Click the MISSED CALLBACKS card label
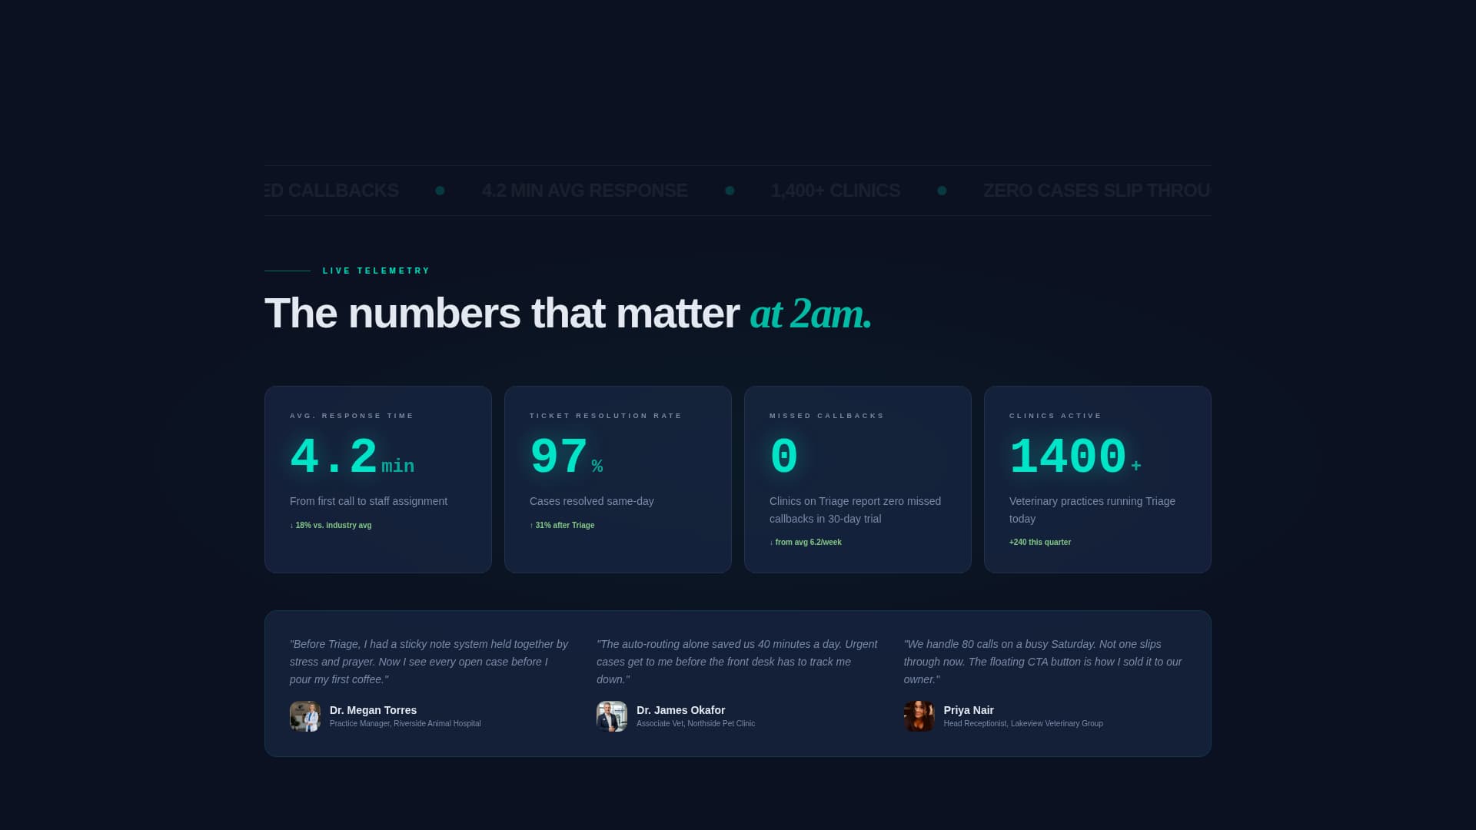 [826, 416]
